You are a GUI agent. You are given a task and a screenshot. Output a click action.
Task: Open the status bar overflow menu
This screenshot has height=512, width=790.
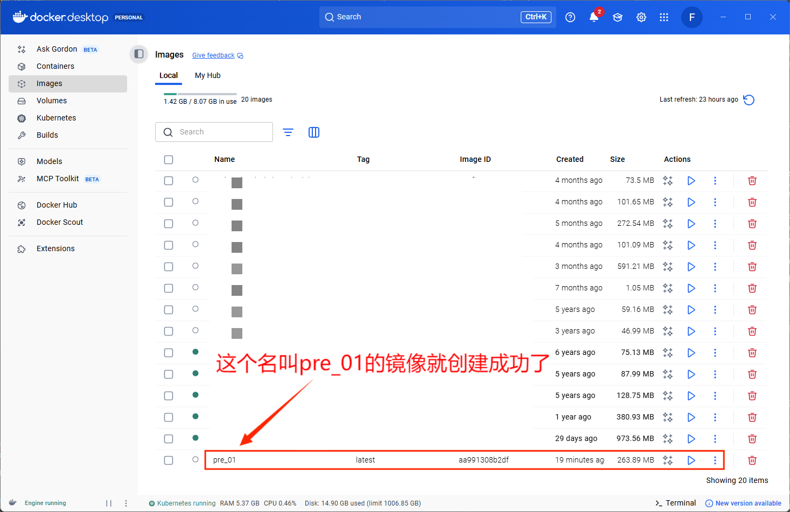(125, 502)
